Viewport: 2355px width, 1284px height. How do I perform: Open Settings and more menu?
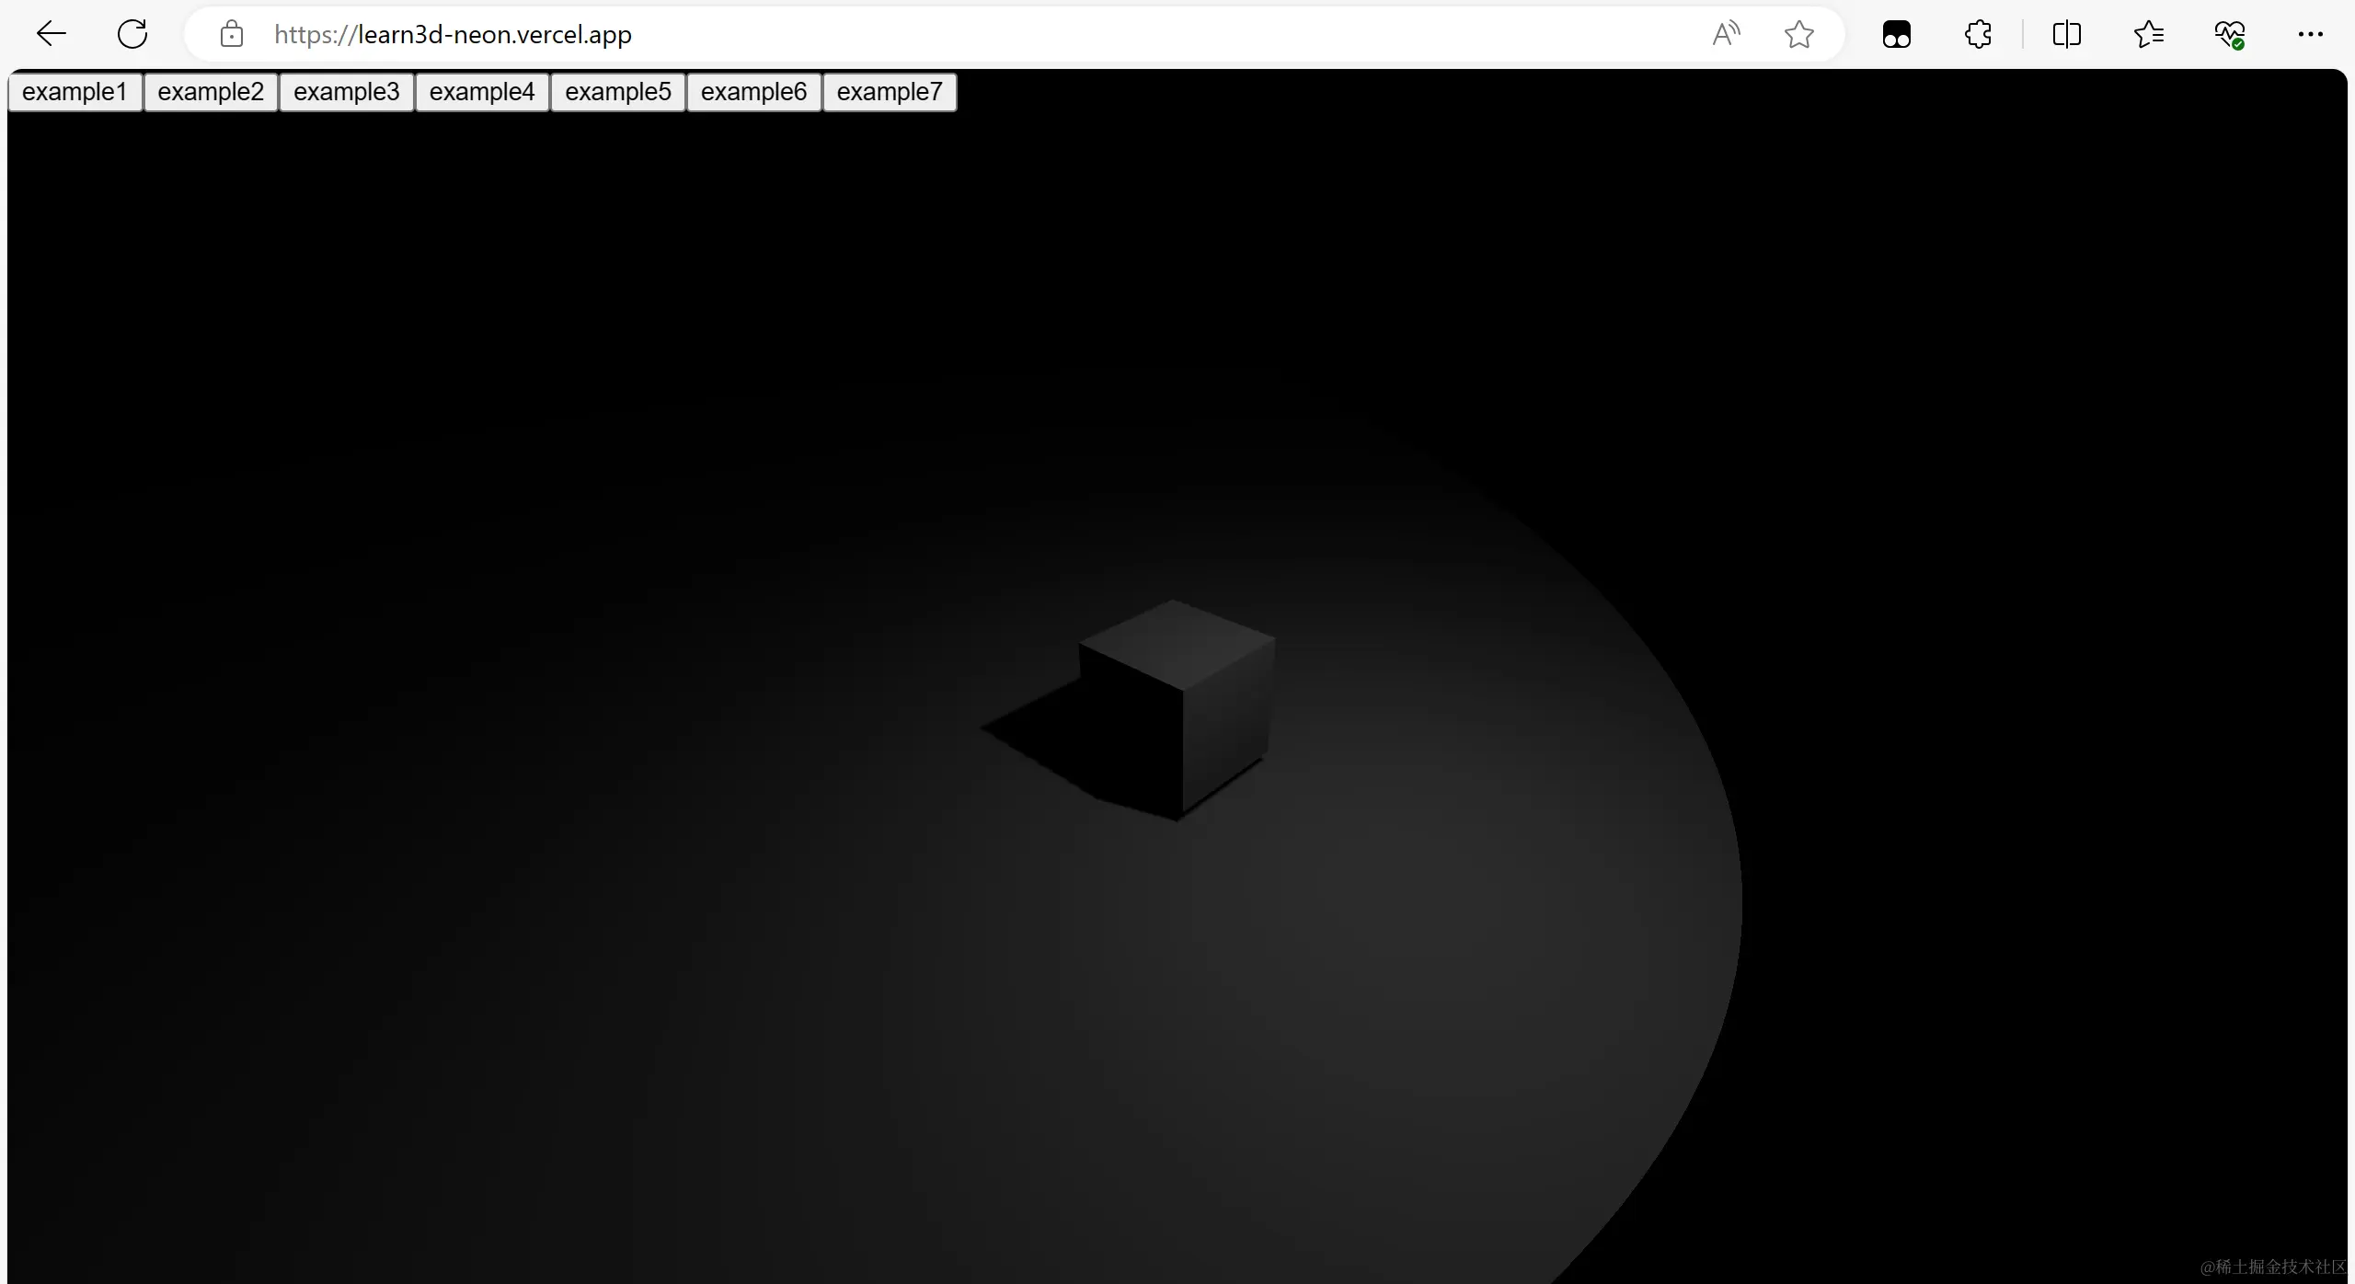coord(2310,35)
